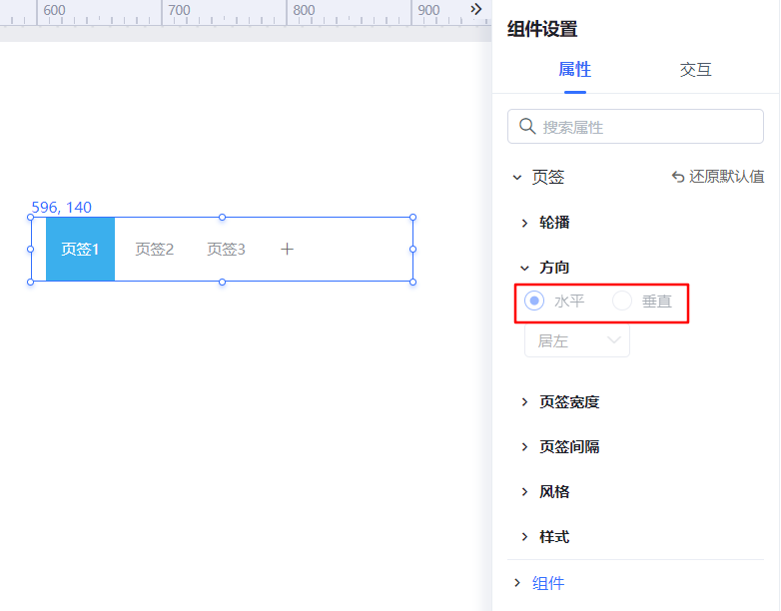Click the 596, 140 coordinate label
The width and height of the screenshot is (781, 611).
tap(61, 207)
